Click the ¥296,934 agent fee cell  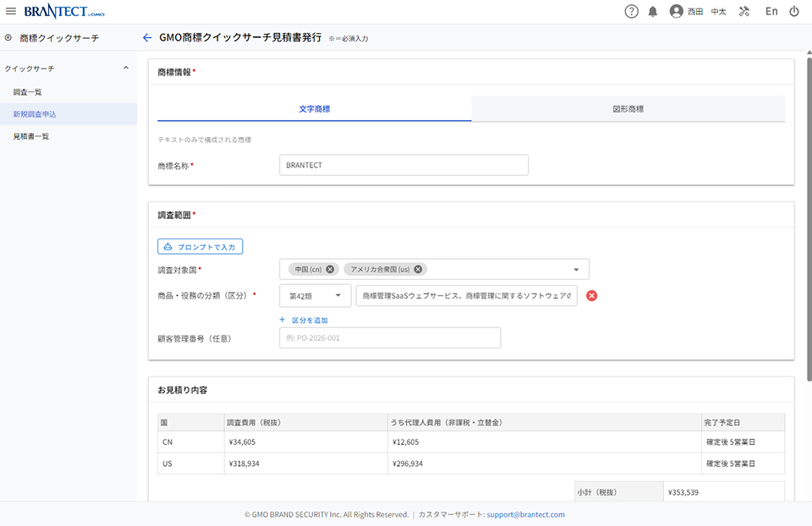(x=545, y=463)
